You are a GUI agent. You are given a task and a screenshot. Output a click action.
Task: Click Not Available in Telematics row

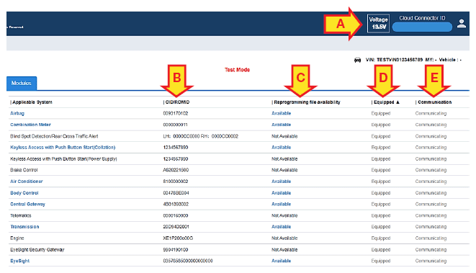[284, 215]
